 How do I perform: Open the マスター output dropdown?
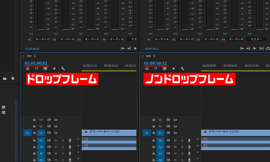(256, 39)
